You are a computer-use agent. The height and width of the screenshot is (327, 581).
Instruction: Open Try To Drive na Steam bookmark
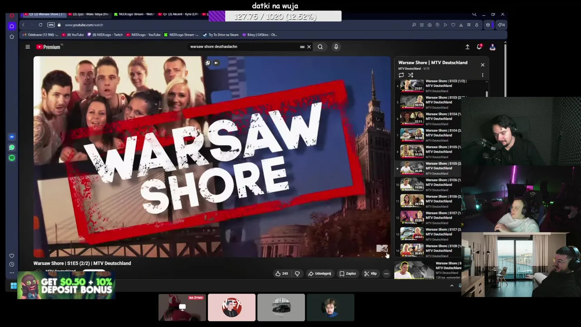point(221,35)
